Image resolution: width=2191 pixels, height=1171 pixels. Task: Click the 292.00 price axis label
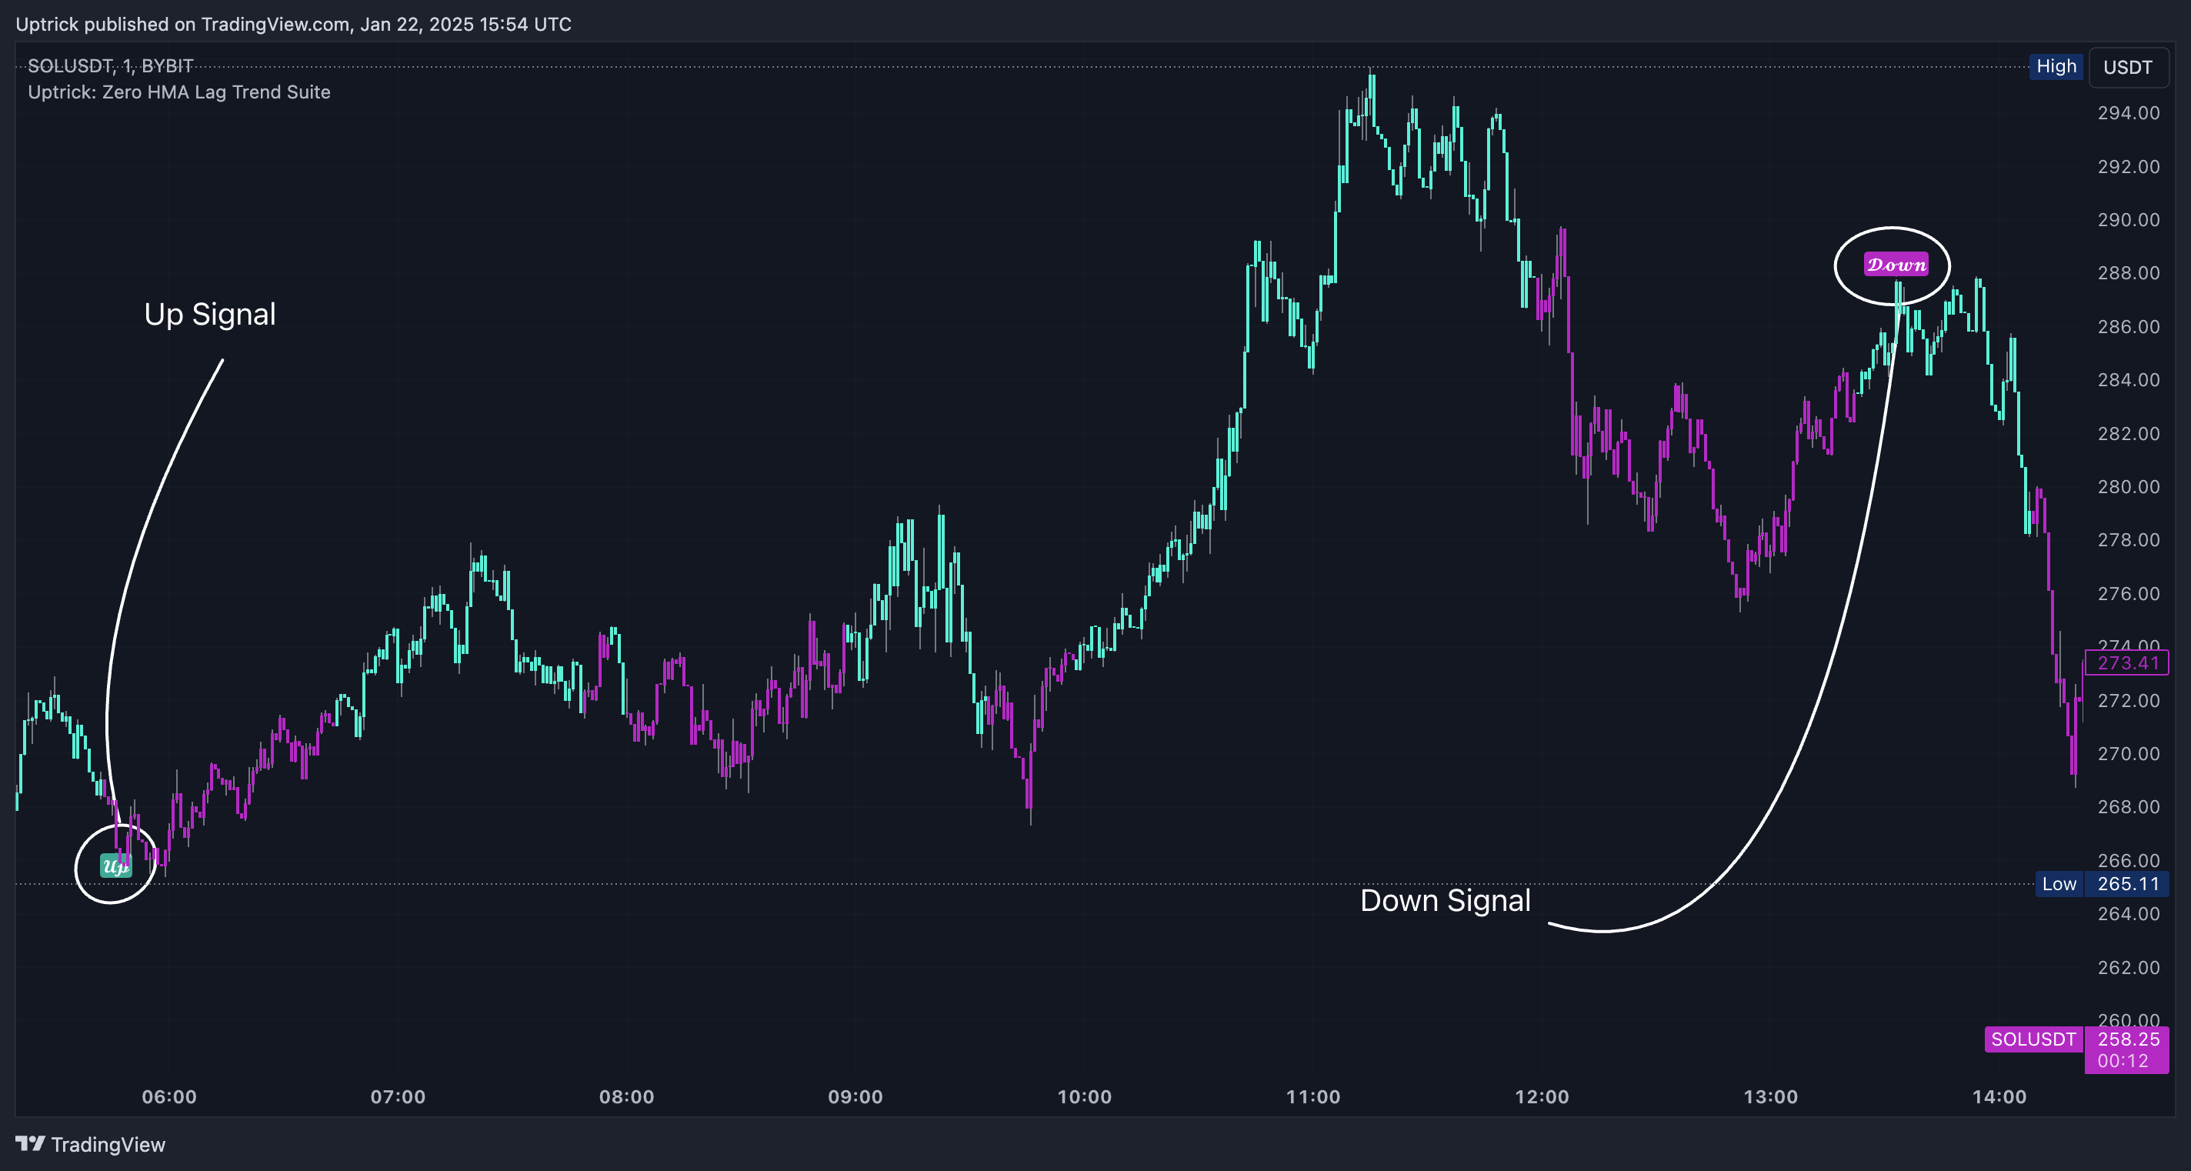point(2128,167)
